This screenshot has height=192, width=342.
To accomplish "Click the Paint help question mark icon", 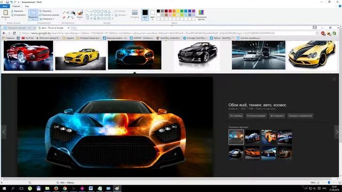I will (340, 6).
